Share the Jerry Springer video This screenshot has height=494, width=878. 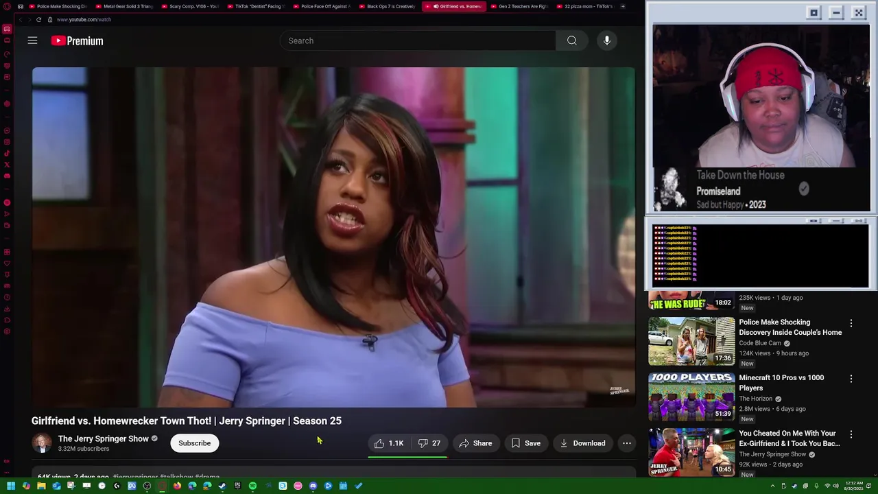[475, 443]
